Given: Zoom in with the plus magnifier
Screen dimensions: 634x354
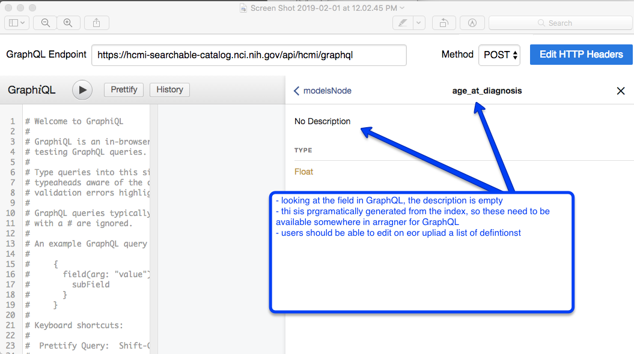Looking at the screenshot, I should 68,23.
